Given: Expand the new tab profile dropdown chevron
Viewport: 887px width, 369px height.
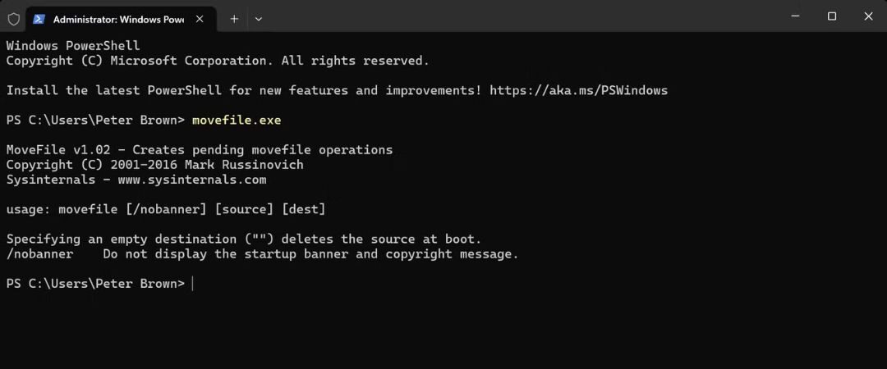Looking at the screenshot, I should [x=259, y=19].
